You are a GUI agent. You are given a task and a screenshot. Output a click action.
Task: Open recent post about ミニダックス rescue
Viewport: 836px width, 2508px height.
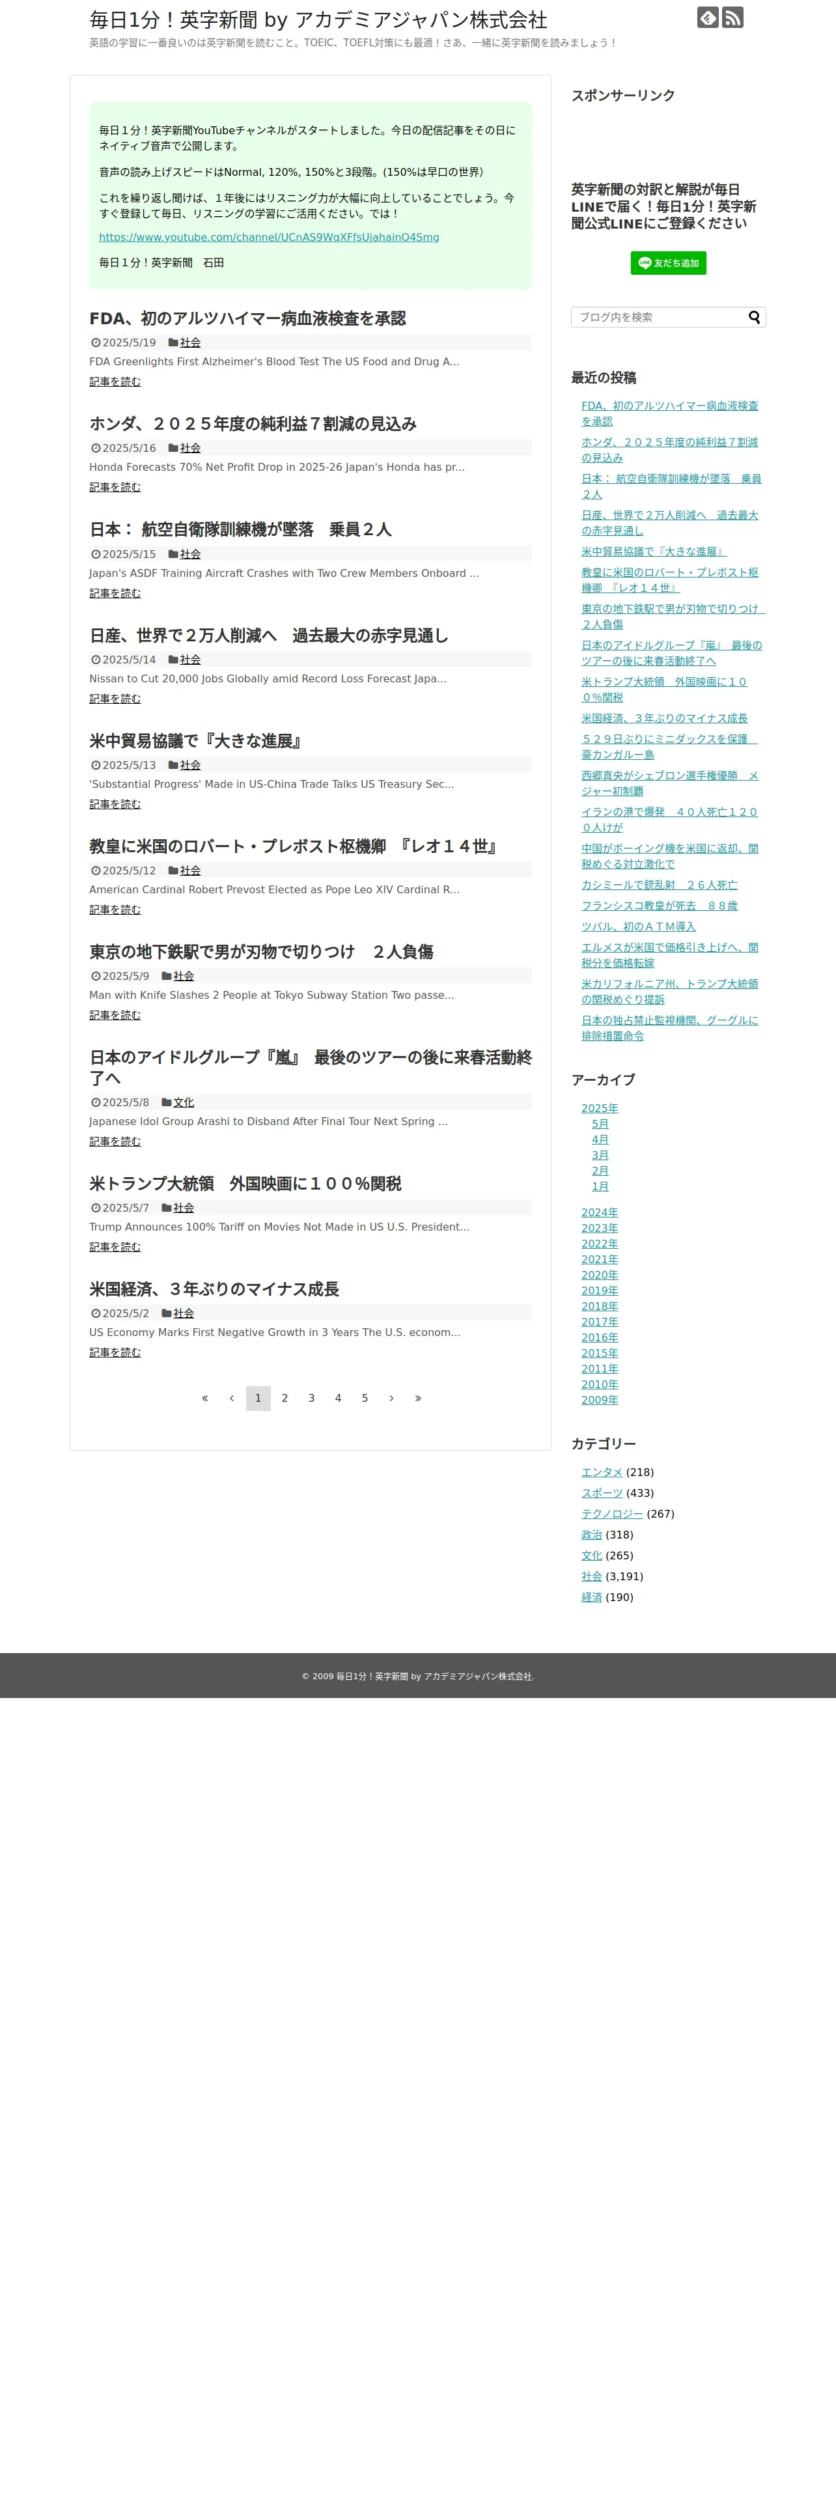pos(669,747)
